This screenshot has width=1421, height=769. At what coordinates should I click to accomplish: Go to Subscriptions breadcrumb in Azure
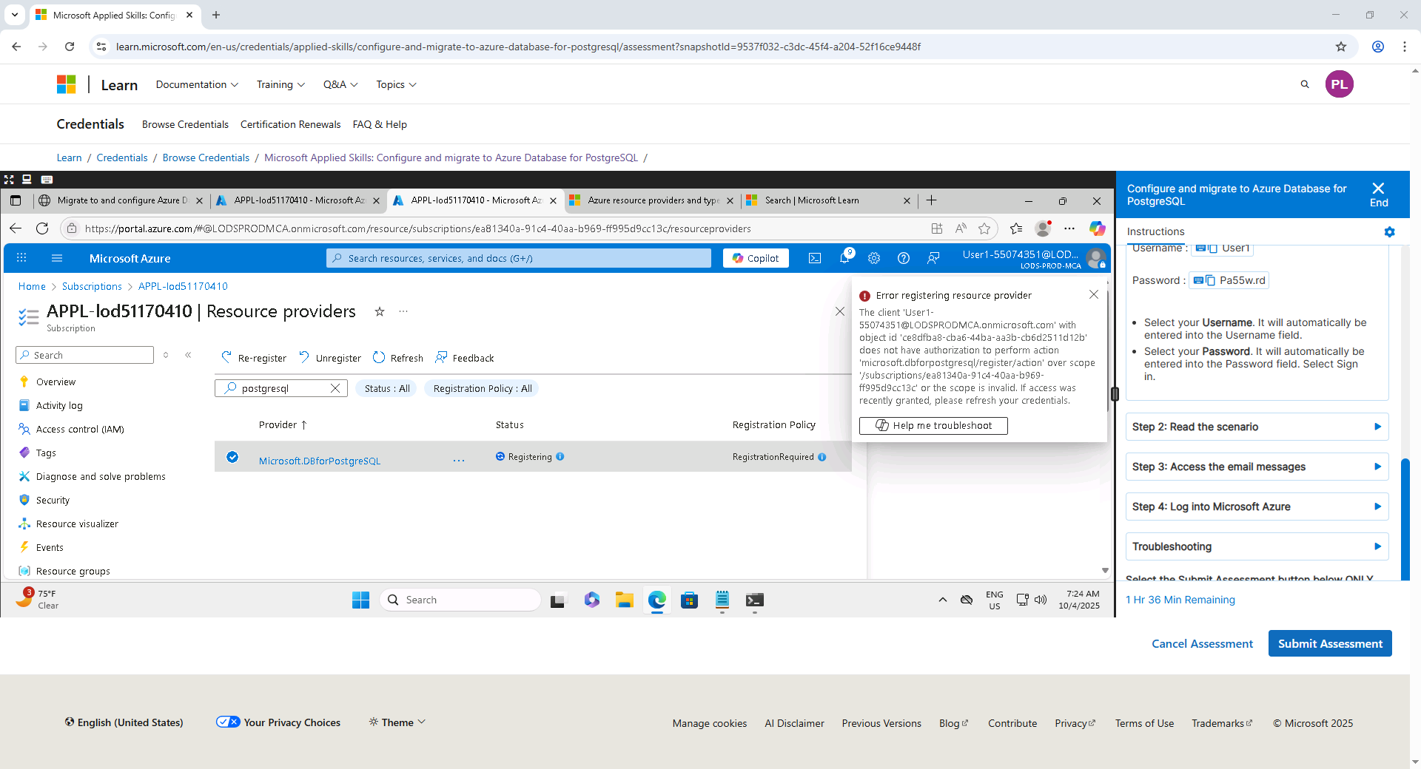(92, 286)
